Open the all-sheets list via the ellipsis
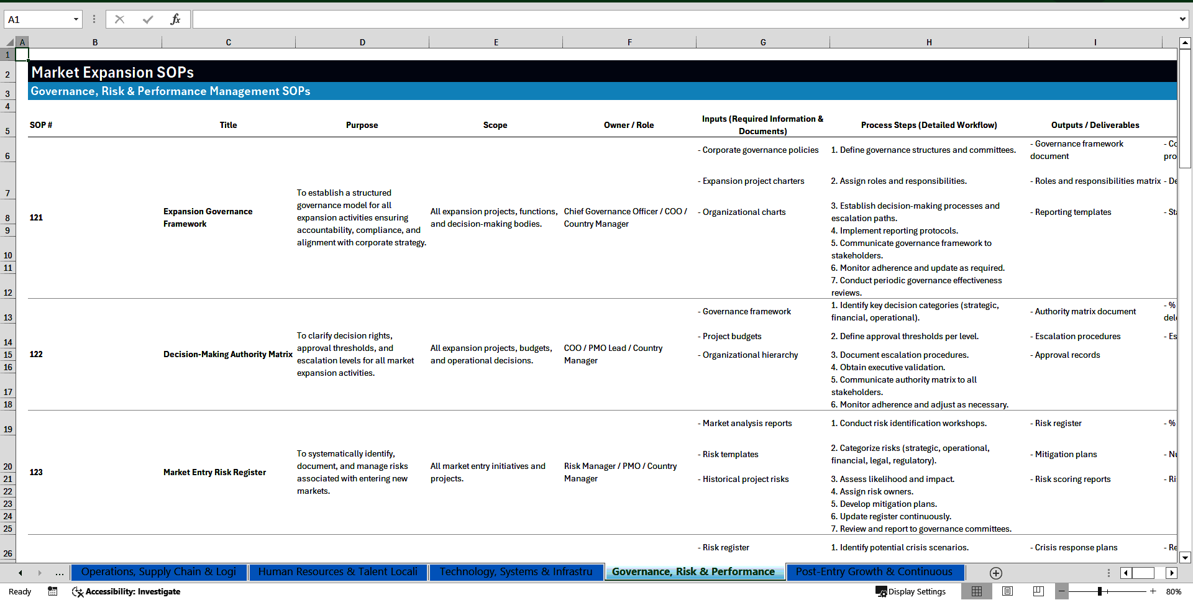The width and height of the screenshot is (1193, 600). [x=59, y=573]
